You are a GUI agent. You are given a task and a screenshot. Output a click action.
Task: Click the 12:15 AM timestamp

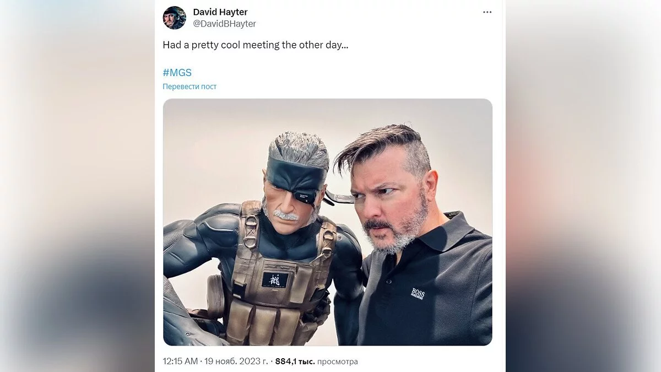click(x=180, y=362)
